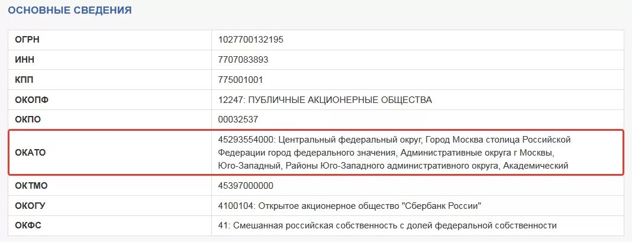Viewport: 632px width, 242px height.
Task: Click the КПП value 775001001
Action: pyautogui.click(x=240, y=80)
